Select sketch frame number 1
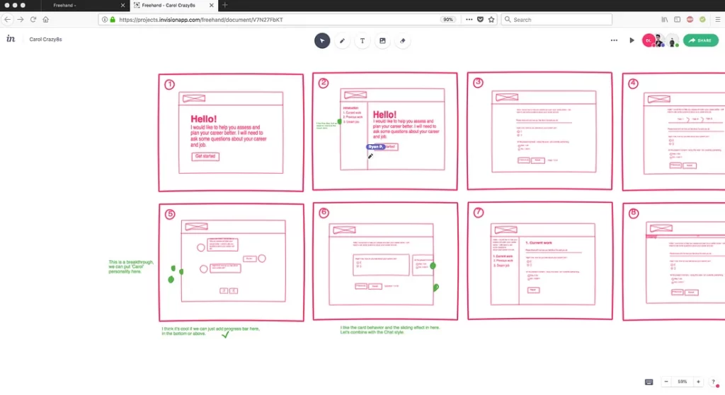 (232, 132)
